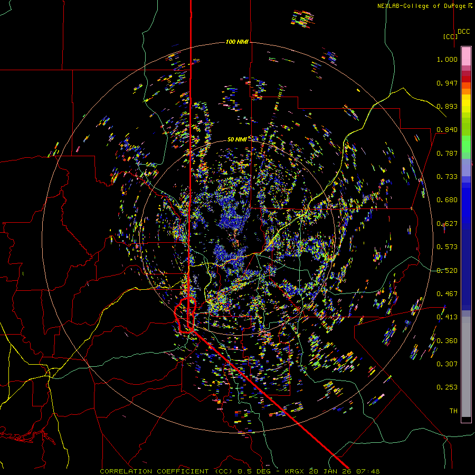Select the 0.680 scale value
Screen dimensions: 475x475
(447, 200)
